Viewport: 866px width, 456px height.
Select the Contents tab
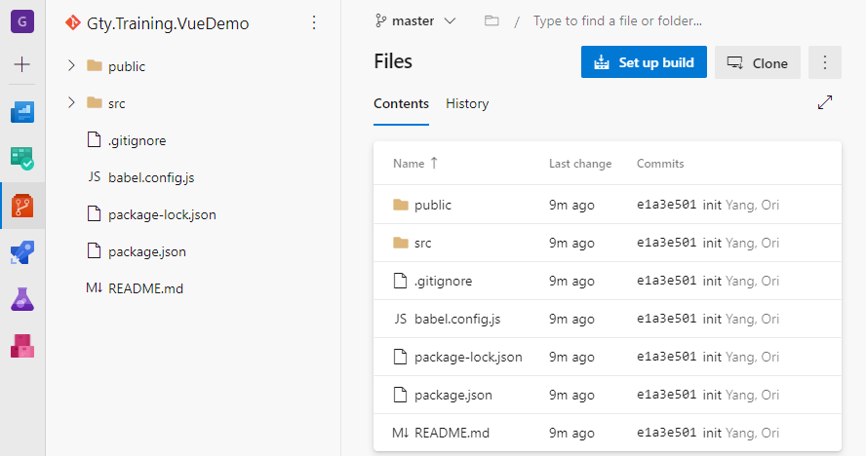[401, 103]
